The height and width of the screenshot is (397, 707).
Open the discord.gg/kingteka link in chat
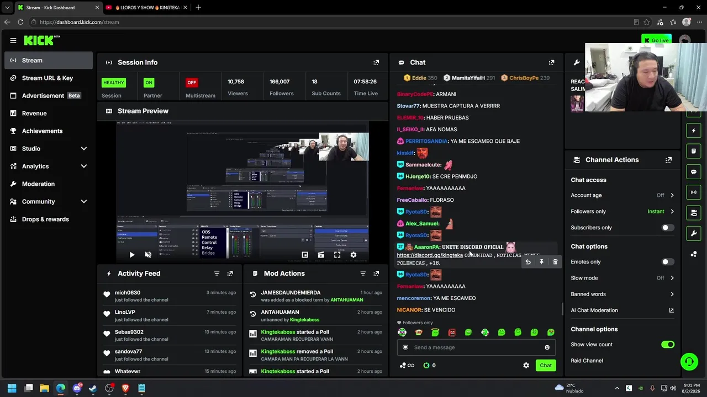(430, 255)
